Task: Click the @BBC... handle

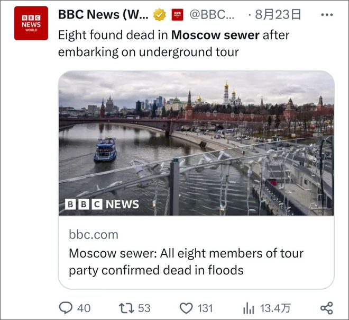Action: 212,15
